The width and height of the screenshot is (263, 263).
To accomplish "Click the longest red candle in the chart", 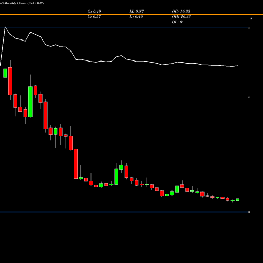I will point(76,164).
